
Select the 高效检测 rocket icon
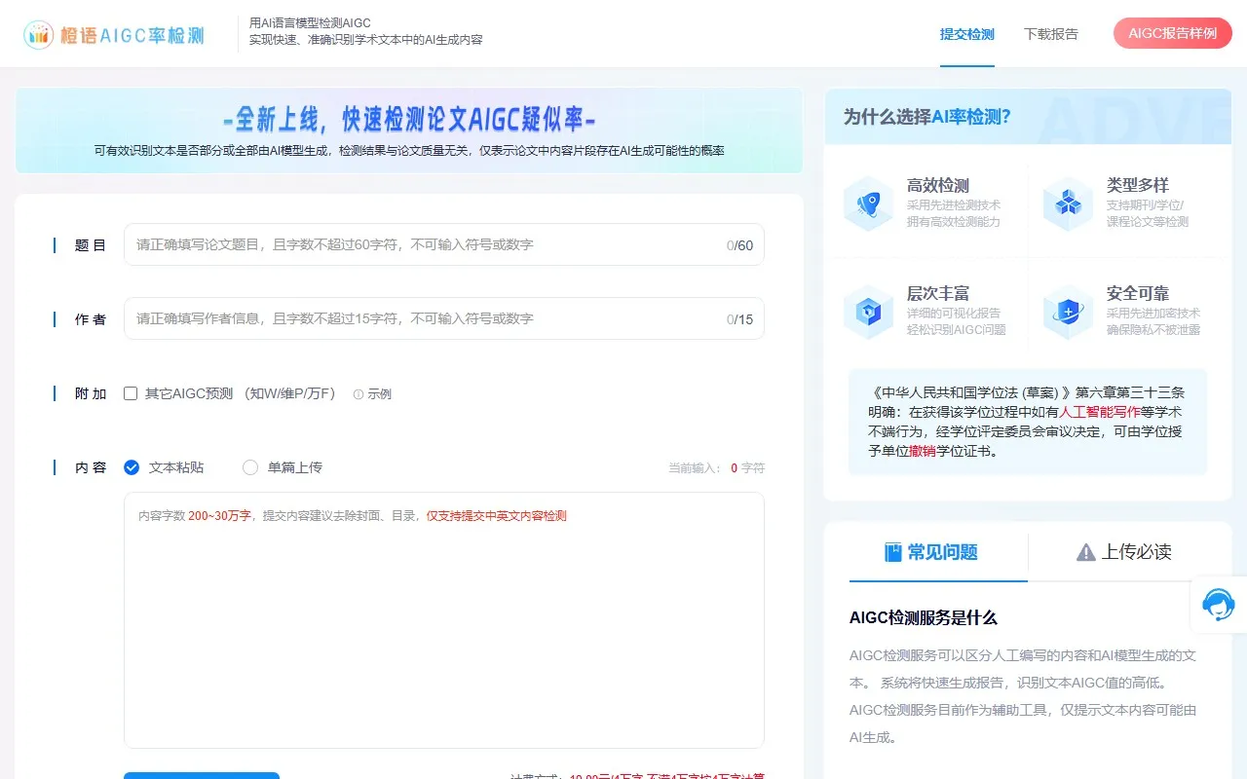click(x=868, y=204)
